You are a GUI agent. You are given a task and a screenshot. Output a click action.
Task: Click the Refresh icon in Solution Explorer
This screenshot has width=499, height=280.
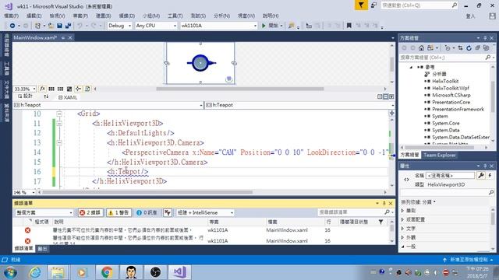click(469, 48)
